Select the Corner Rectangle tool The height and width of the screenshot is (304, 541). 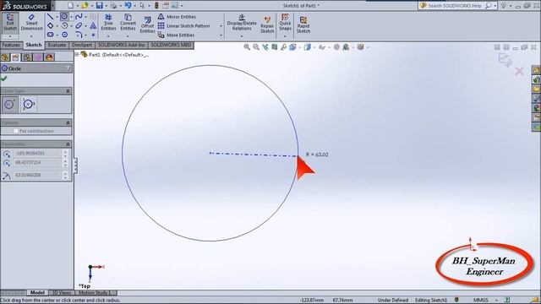coord(51,26)
